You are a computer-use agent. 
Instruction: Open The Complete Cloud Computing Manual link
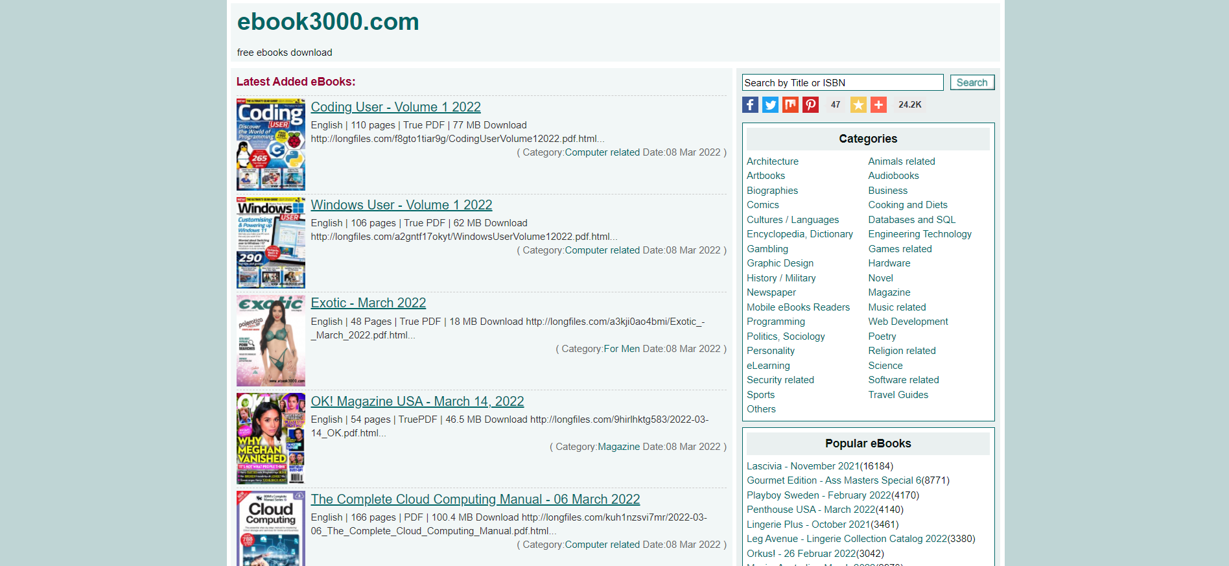click(x=475, y=499)
